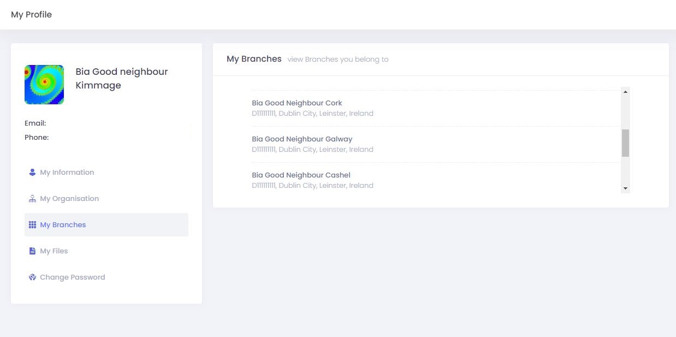This screenshot has width=676, height=337.
Task: Click the branches list scrollbar thumb
Action: [625, 143]
